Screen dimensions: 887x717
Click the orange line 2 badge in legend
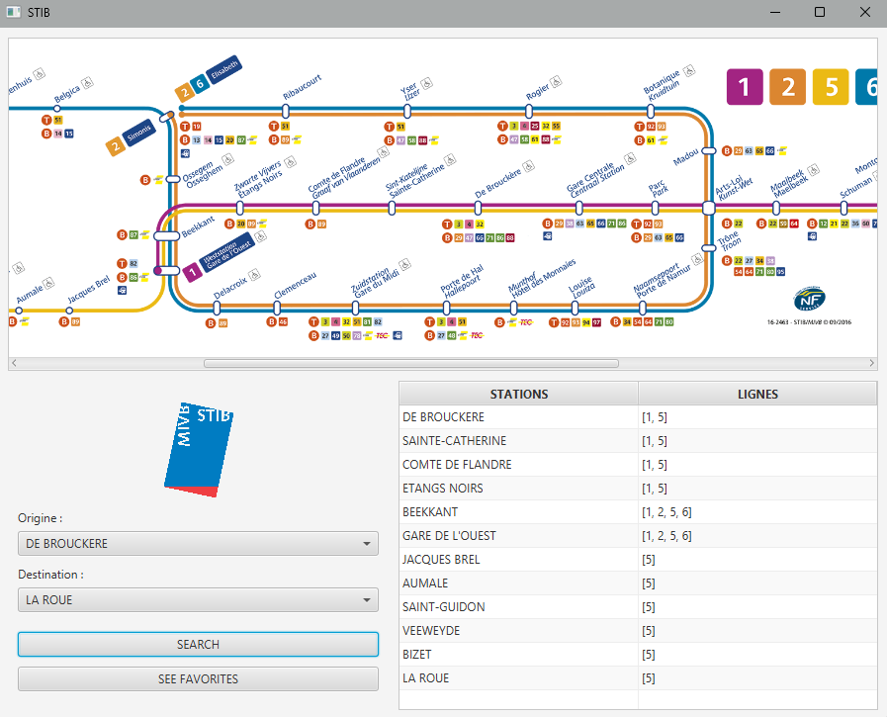click(x=787, y=87)
